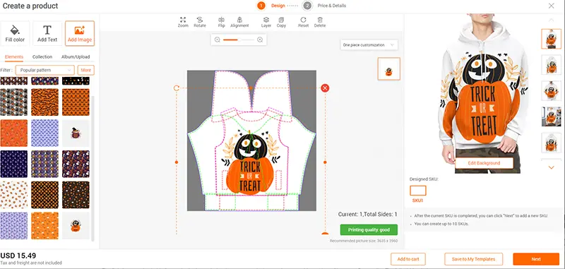The width and height of the screenshot is (565, 269).
Task: Save design to My Templates
Action: point(473,259)
